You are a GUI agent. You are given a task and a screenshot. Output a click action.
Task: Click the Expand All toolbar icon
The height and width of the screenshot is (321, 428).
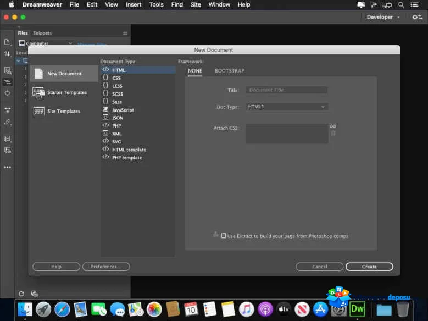[8, 110]
